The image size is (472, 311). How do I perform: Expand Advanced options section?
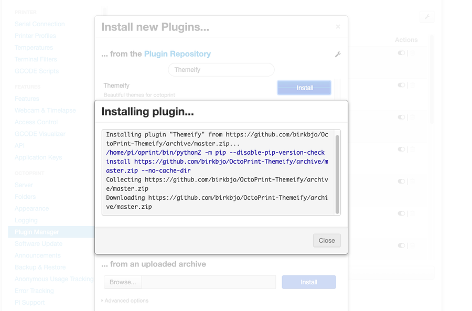coord(125,301)
